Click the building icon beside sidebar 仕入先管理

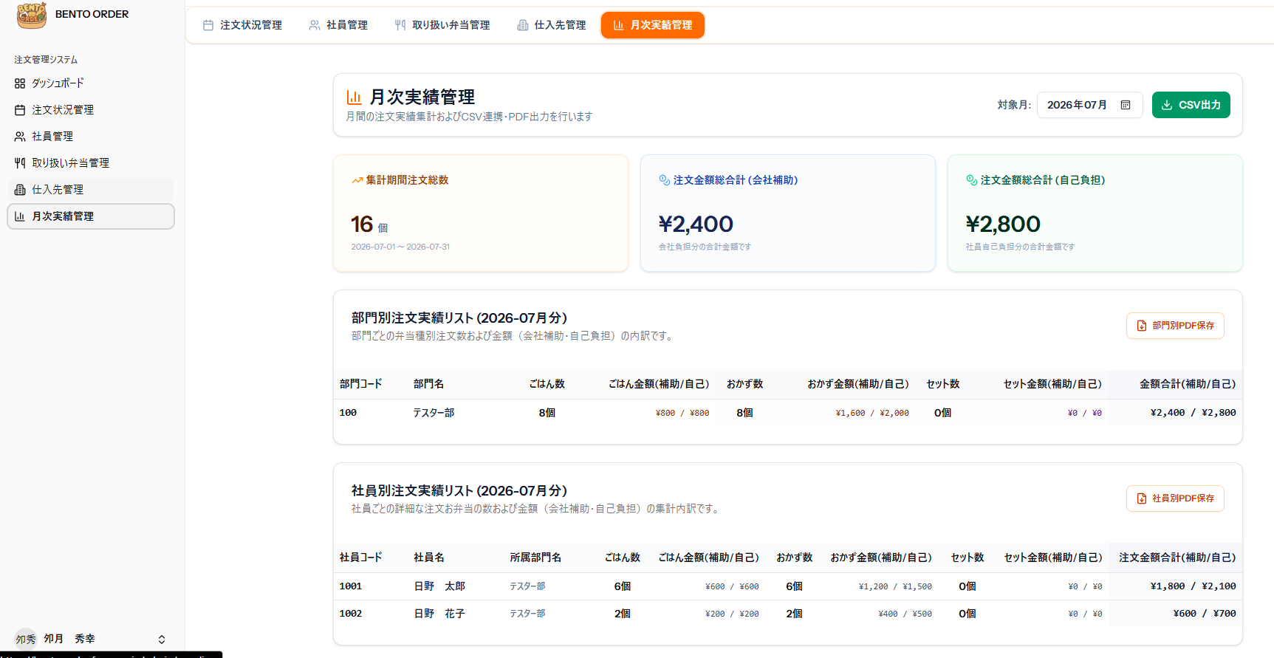click(x=20, y=190)
